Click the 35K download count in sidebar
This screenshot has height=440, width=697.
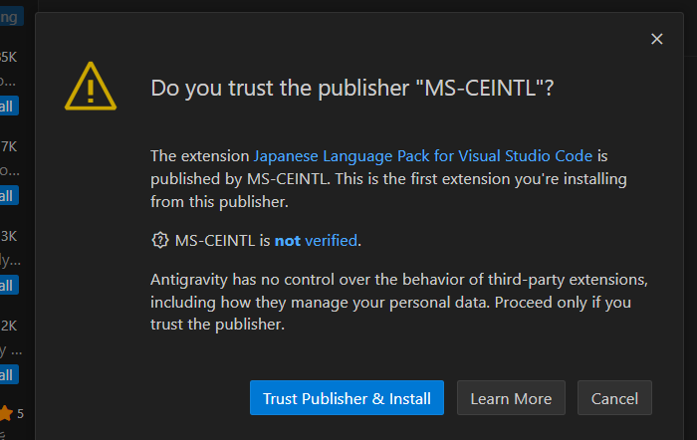tap(8, 57)
